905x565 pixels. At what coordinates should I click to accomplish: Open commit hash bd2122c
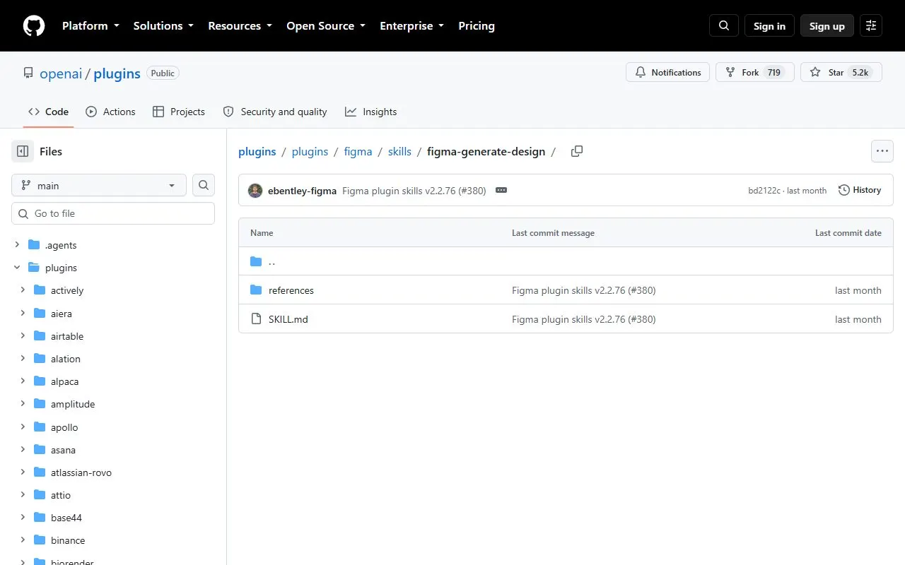coord(764,191)
